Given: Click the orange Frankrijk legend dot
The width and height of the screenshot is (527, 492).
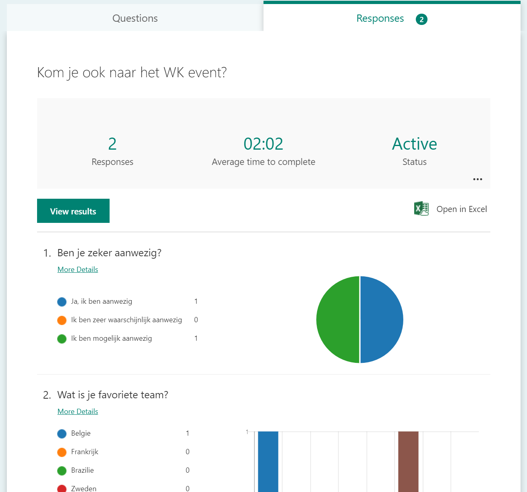Looking at the screenshot, I should point(62,452).
